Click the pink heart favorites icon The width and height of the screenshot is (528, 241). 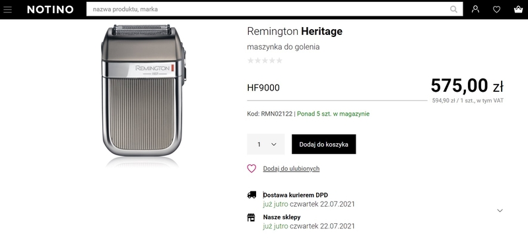251,168
